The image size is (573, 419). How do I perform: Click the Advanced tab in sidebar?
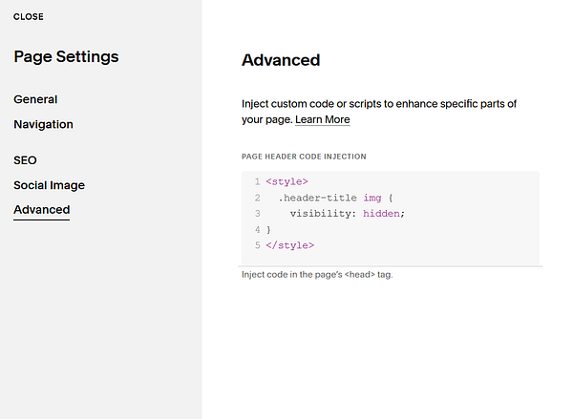pos(41,210)
